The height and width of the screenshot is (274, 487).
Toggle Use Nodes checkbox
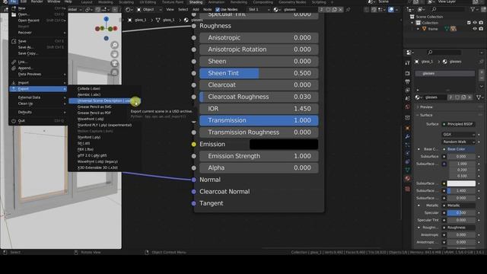pyautogui.click(x=218, y=10)
